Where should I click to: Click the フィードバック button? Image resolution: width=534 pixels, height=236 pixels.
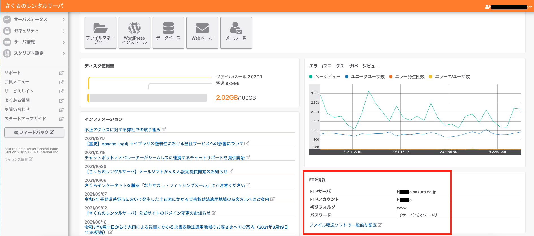click(x=34, y=132)
